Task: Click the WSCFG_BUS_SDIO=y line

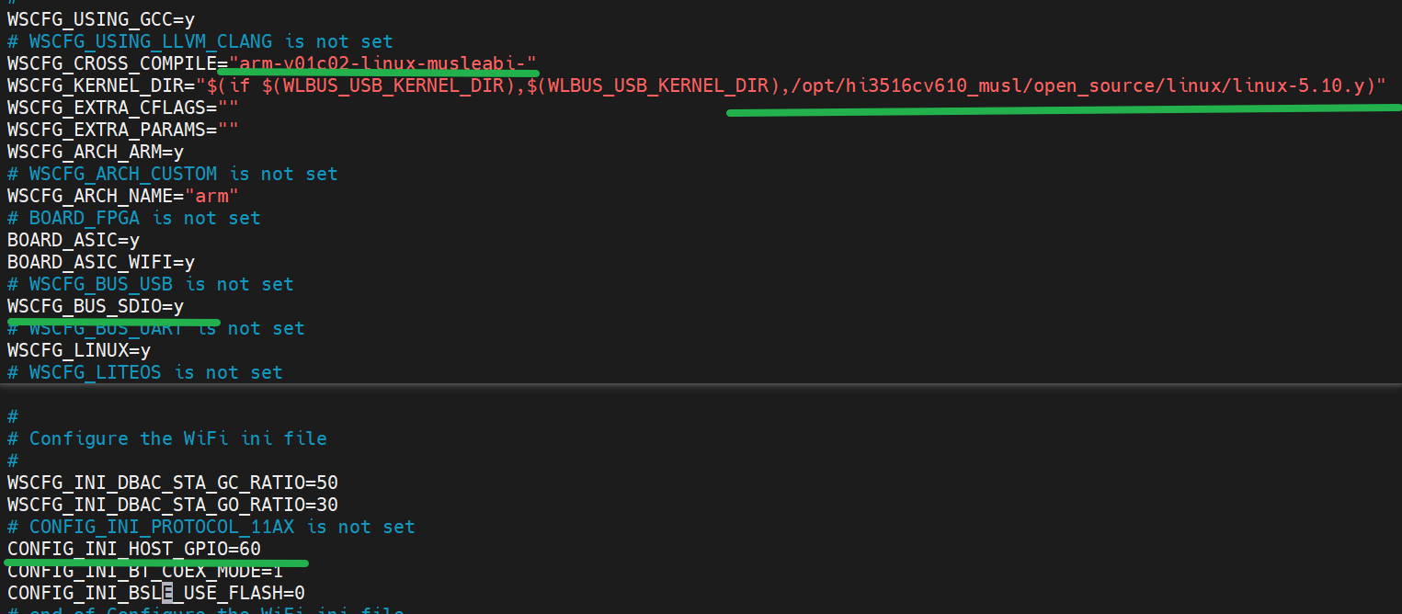Action: [96, 306]
